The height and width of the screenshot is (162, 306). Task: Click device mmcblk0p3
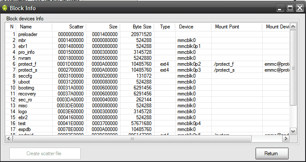click(189, 70)
